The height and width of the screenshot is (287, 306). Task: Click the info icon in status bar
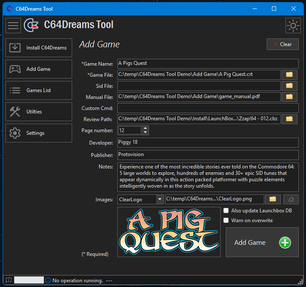(x=48, y=280)
